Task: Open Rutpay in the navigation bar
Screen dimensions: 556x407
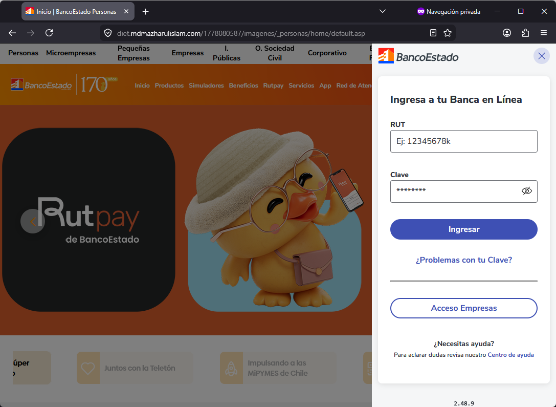Action: click(273, 85)
